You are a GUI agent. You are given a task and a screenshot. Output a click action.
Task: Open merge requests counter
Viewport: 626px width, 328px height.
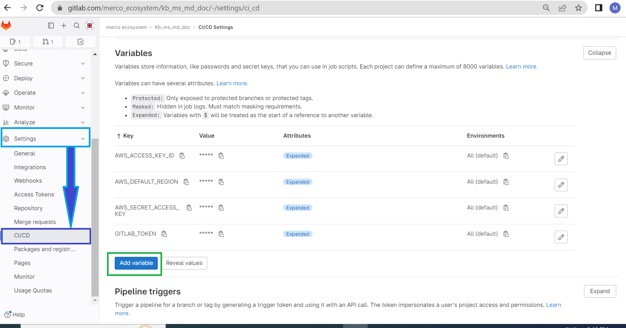[48, 42]
